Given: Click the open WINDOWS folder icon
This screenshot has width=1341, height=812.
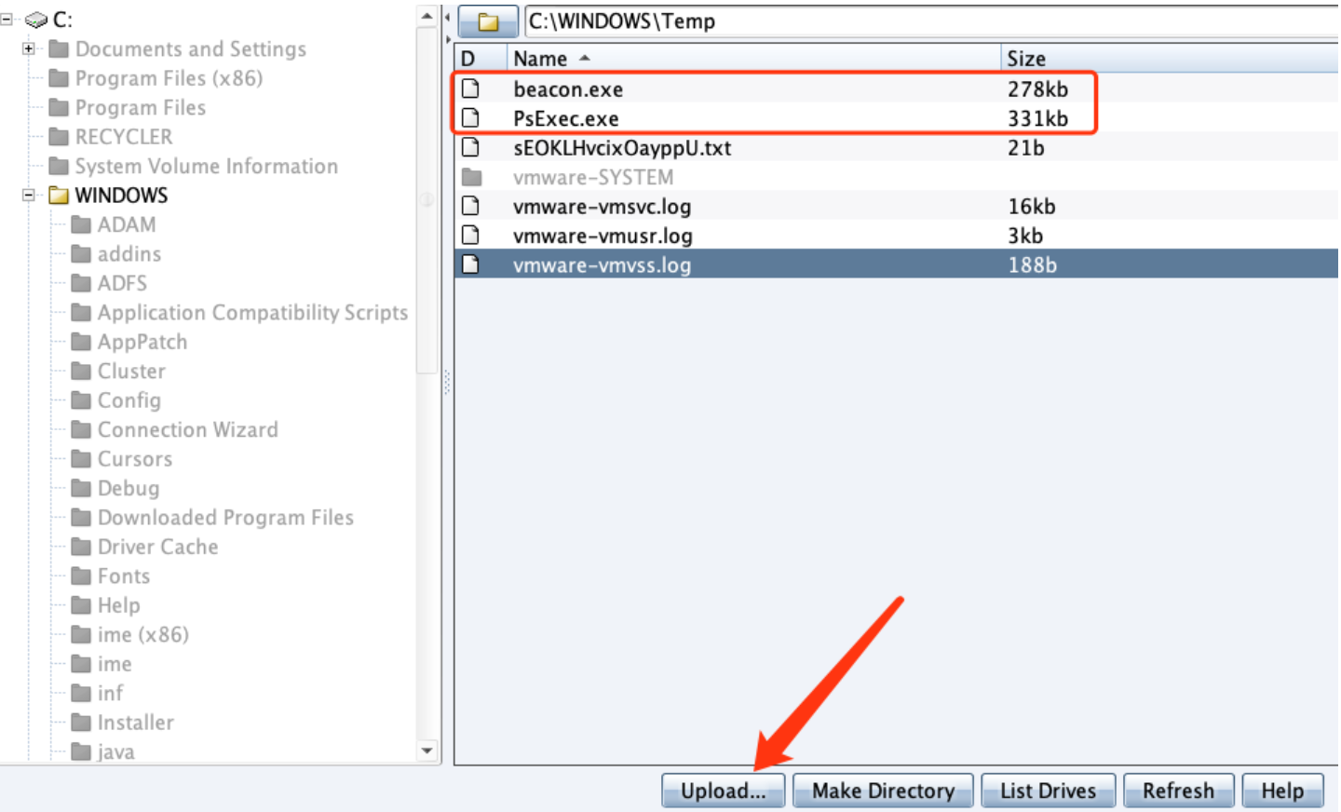Looking at the screenshot, I should tap(59, 196).
